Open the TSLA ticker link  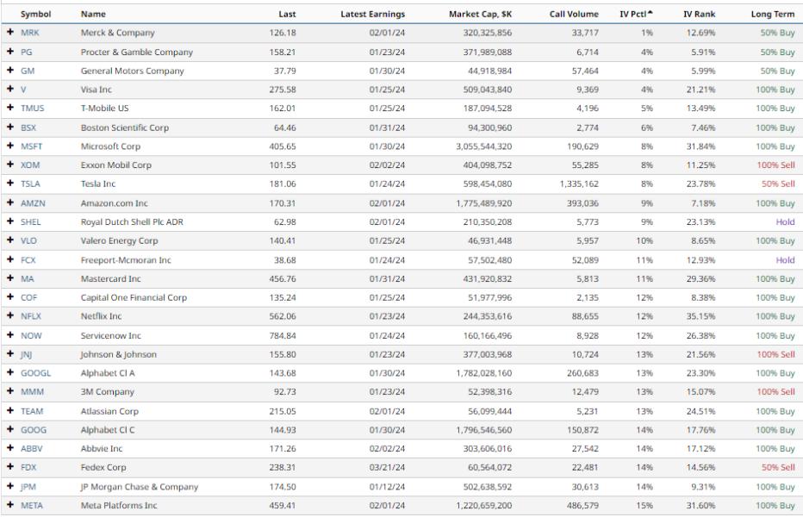[x=30, y=184]
